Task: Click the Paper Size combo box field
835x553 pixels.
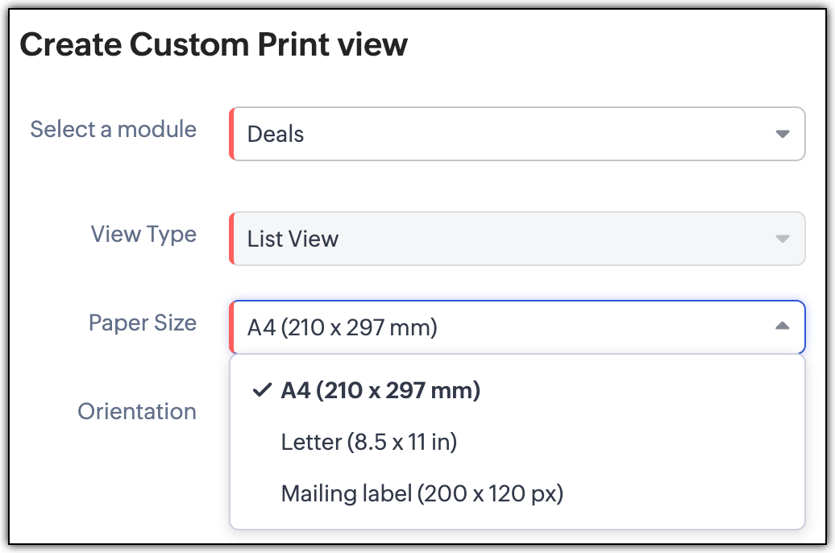Action: point(516,327)
